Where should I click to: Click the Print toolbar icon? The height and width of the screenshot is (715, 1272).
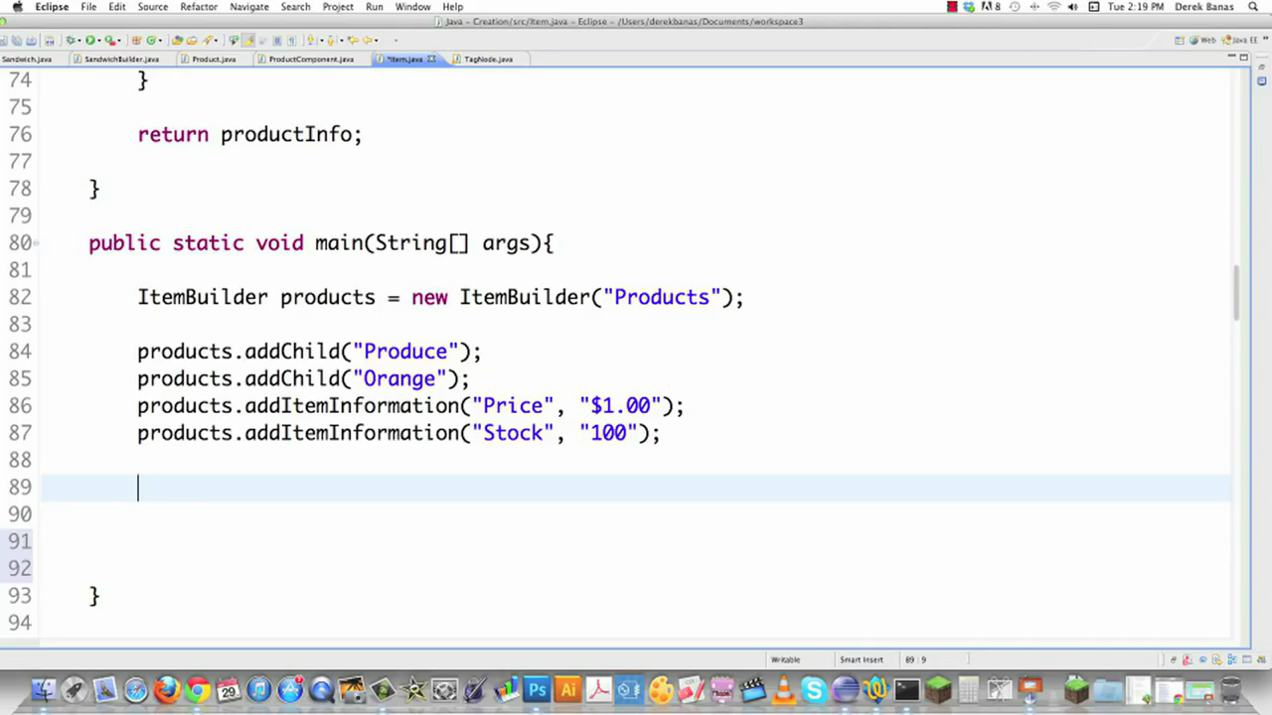(x=31, y=40)
